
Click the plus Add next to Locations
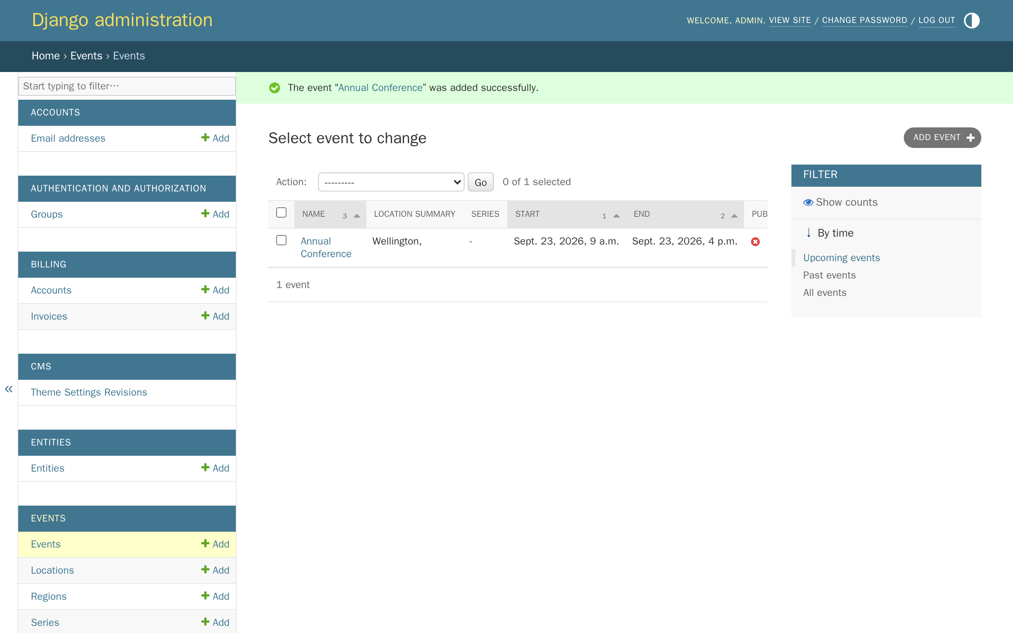(x=215, y=570)
